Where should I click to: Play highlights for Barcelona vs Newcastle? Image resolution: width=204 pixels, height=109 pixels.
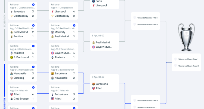(x=74, y=67)
